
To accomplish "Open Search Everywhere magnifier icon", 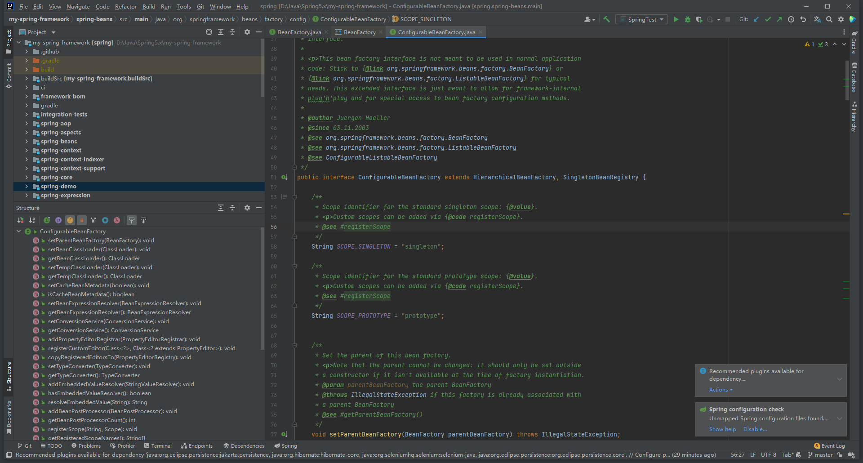I will point(829,19).
